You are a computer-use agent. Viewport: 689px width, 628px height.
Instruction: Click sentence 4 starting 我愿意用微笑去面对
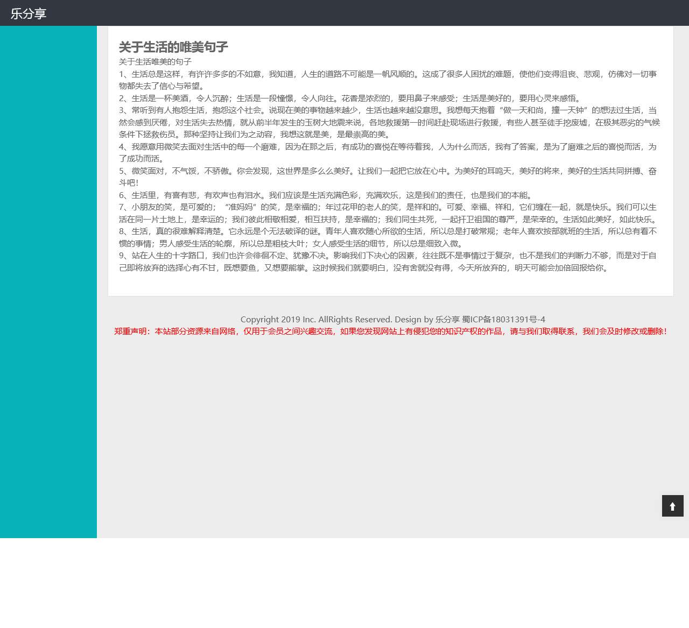[388, 152]
